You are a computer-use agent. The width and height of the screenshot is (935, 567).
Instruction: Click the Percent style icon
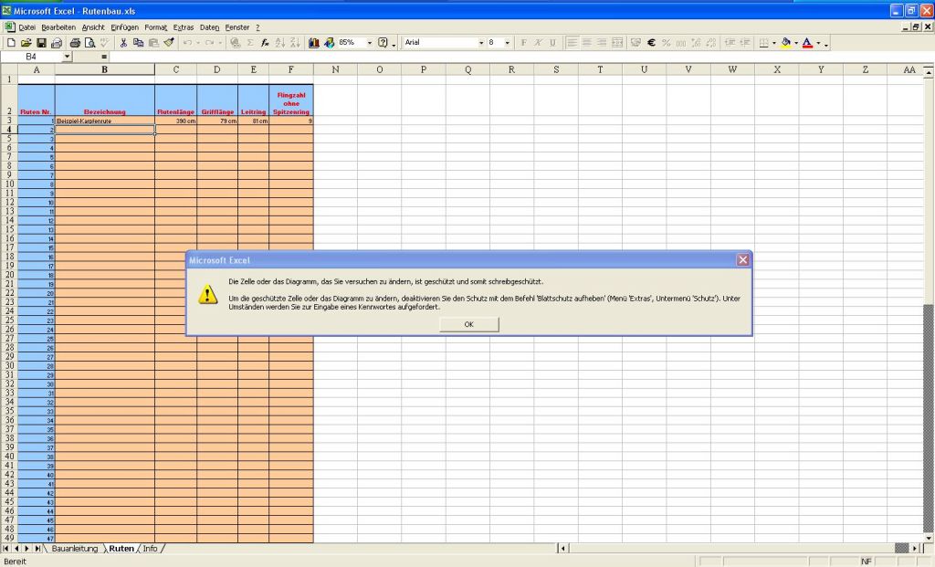[x=667, y=43]
